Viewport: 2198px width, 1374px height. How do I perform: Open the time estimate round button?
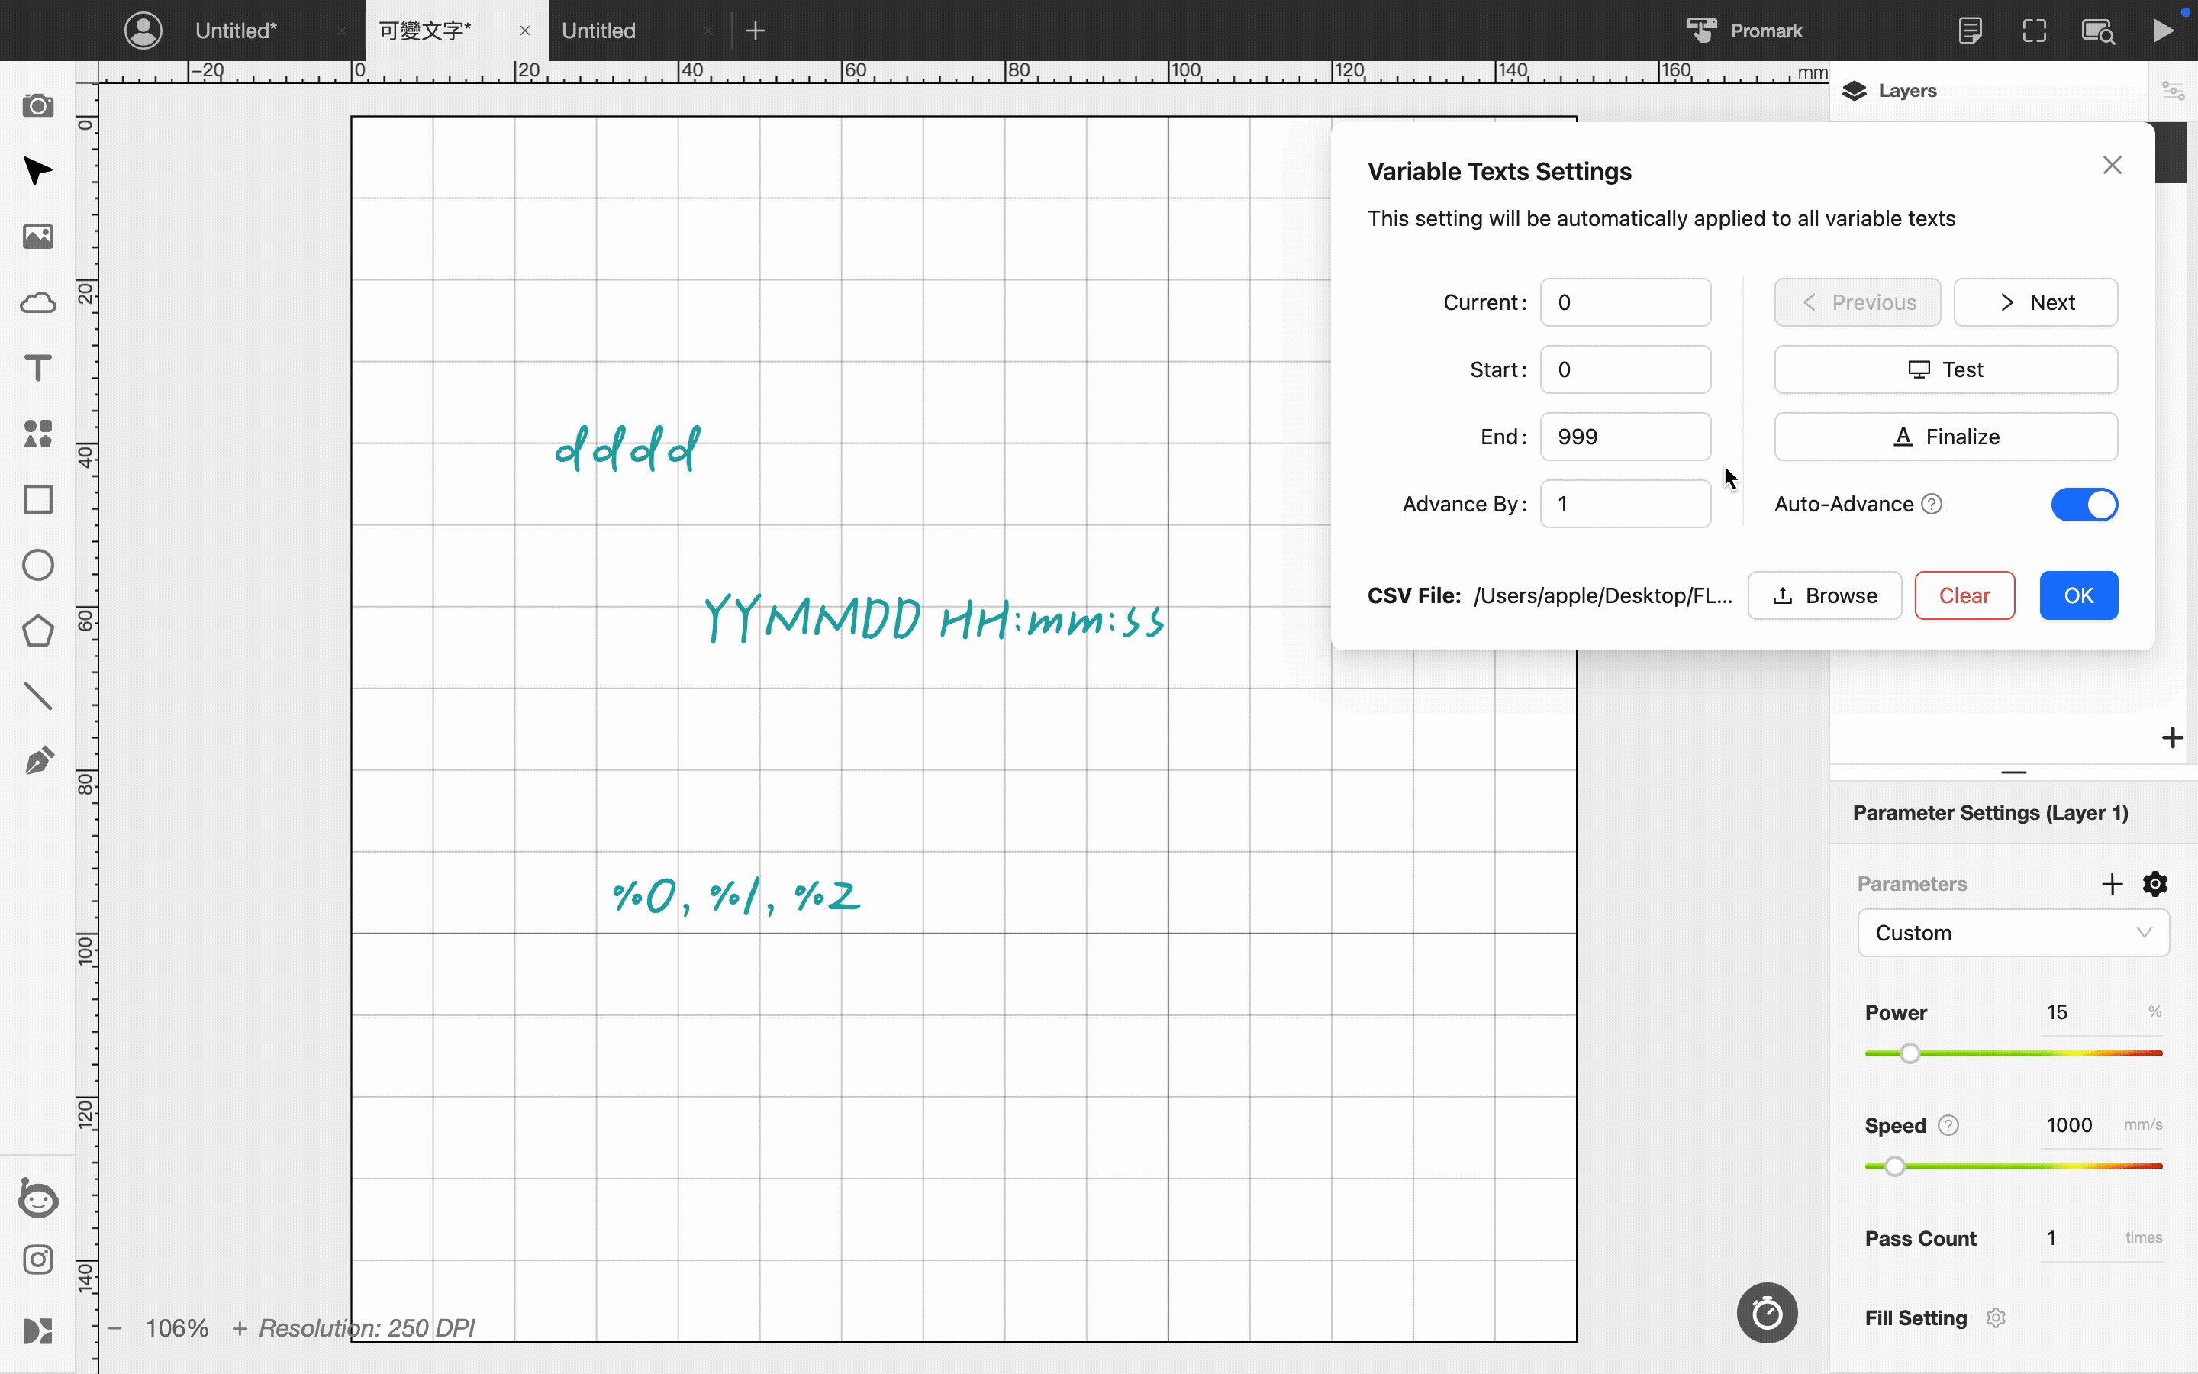(x=1767, y=1312)
